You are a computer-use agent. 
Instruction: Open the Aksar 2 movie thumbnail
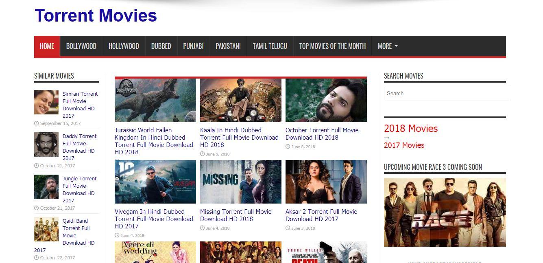coord(326,182)
